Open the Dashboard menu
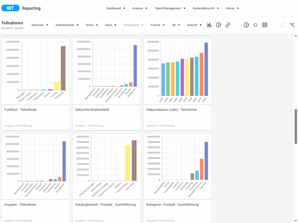Image resolution: width=298 pixels, height=223 pixels. (x=116, y=8)
